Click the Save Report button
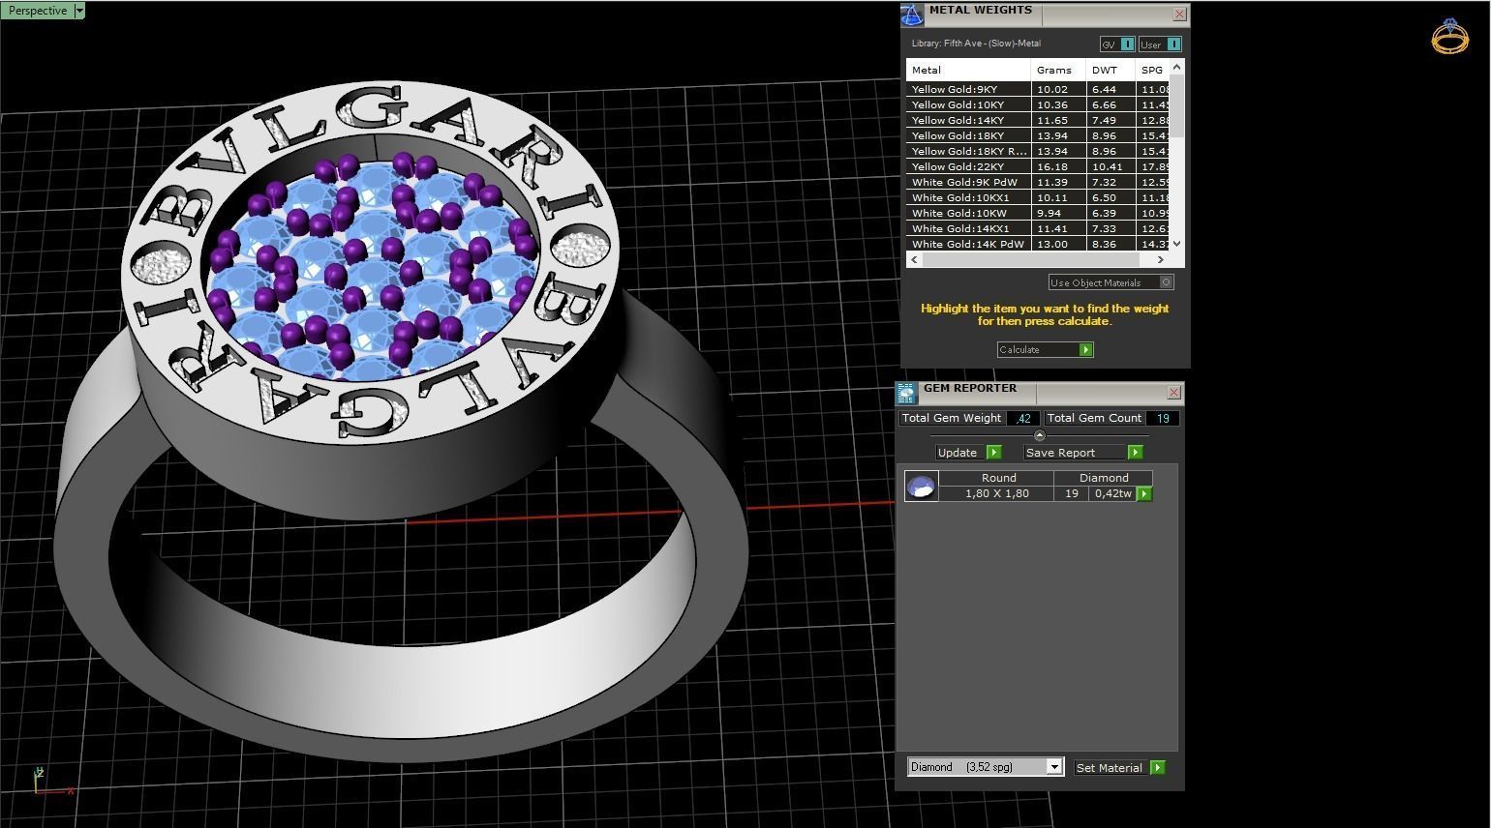 click(1076, 453)
